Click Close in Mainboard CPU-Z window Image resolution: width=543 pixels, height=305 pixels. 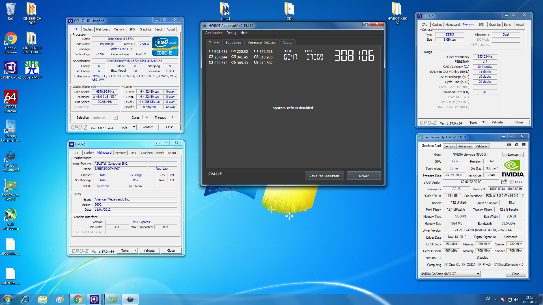point(171,250)
